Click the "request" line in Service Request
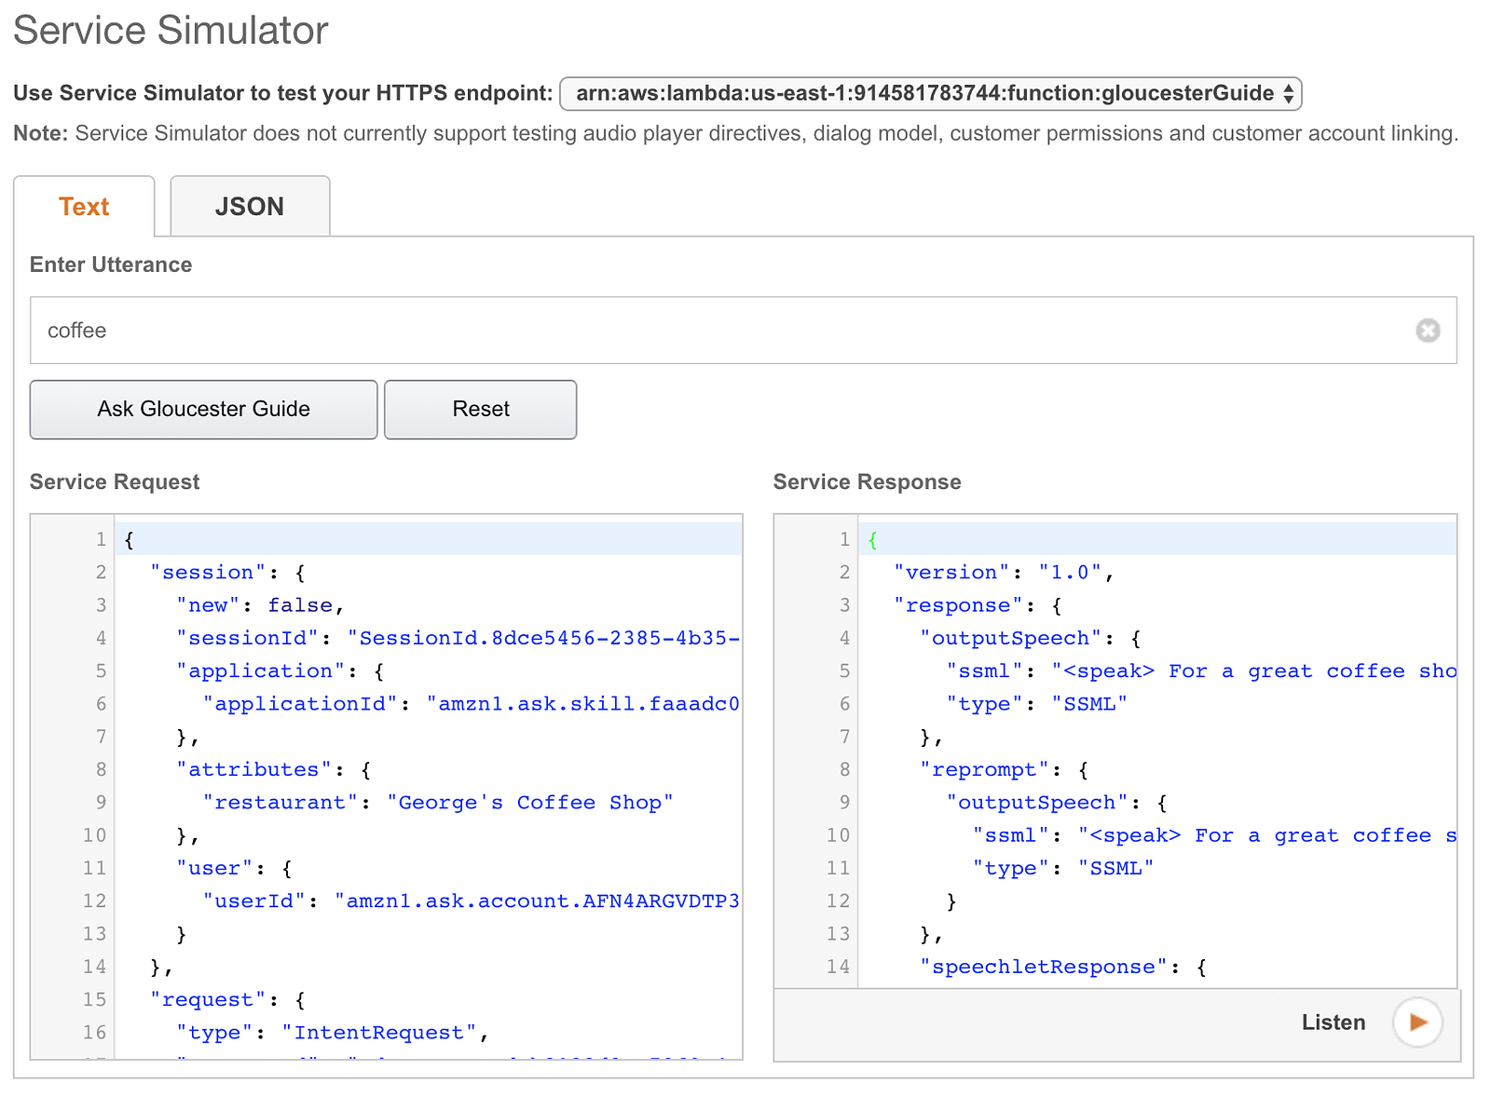The width and height of the screenshot is (1491, 1097). click(x=228, y=1000)
